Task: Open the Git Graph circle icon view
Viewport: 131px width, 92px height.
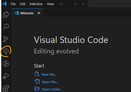Action: coord(6,64)
